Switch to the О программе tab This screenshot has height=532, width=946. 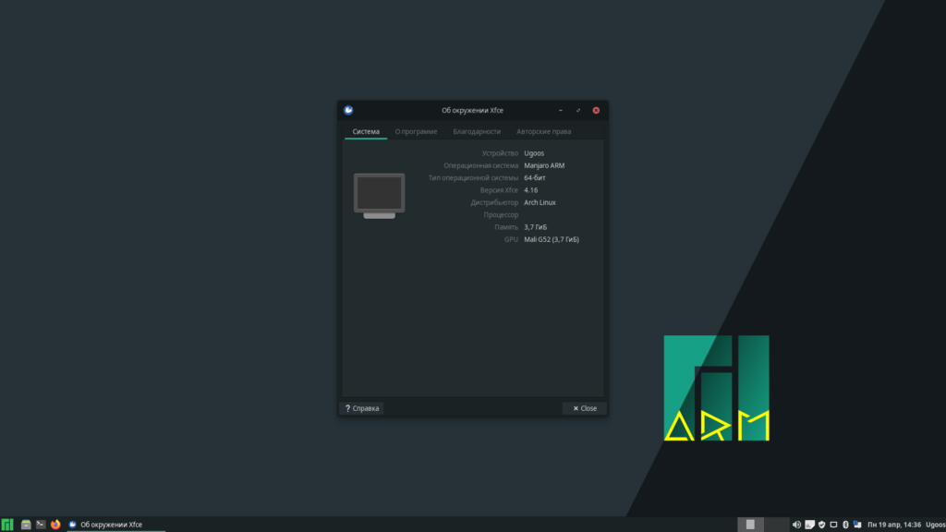coord(416,131)
